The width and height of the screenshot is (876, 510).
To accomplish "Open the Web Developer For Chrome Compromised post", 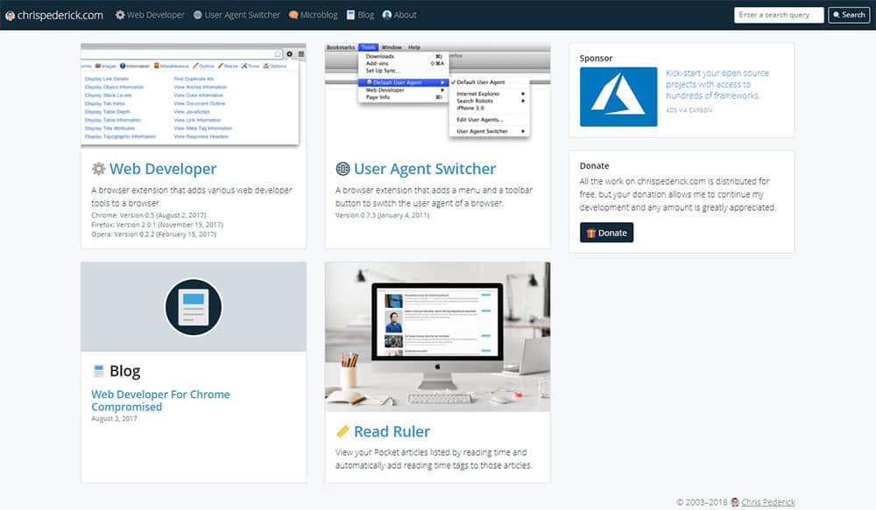I will pyautogui.click(x=161, y=401).
